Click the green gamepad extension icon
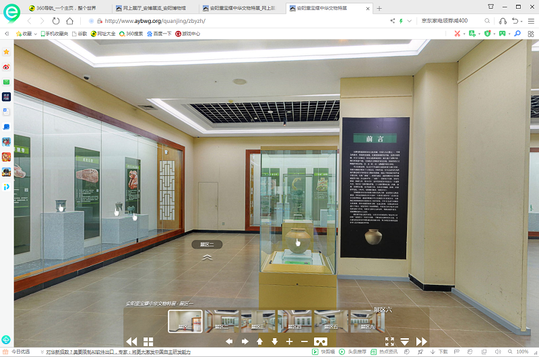Screen dimensions: 539x357 click(x=502, y=33)
